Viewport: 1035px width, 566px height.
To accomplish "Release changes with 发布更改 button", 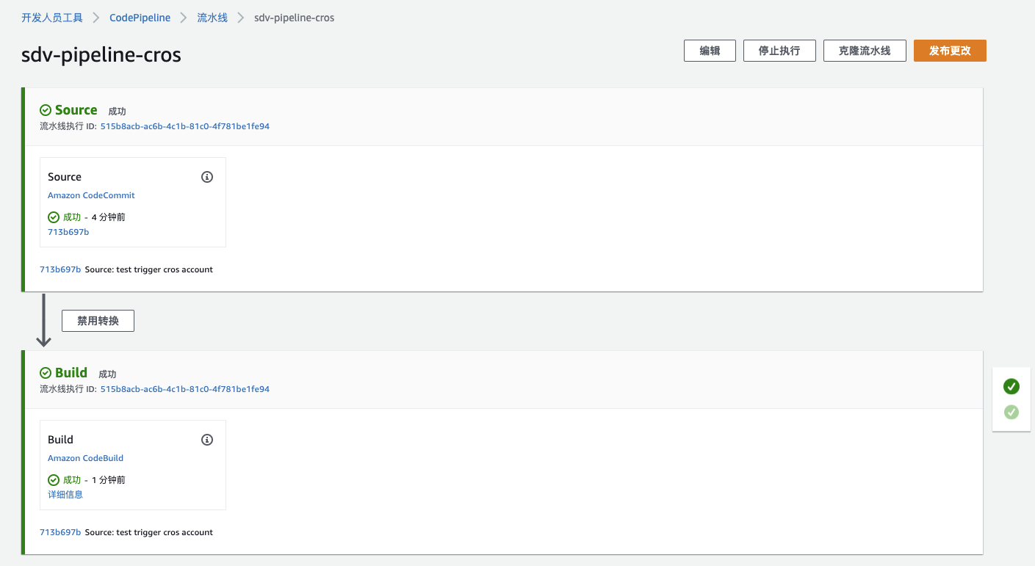I will (x=950, y=51).
